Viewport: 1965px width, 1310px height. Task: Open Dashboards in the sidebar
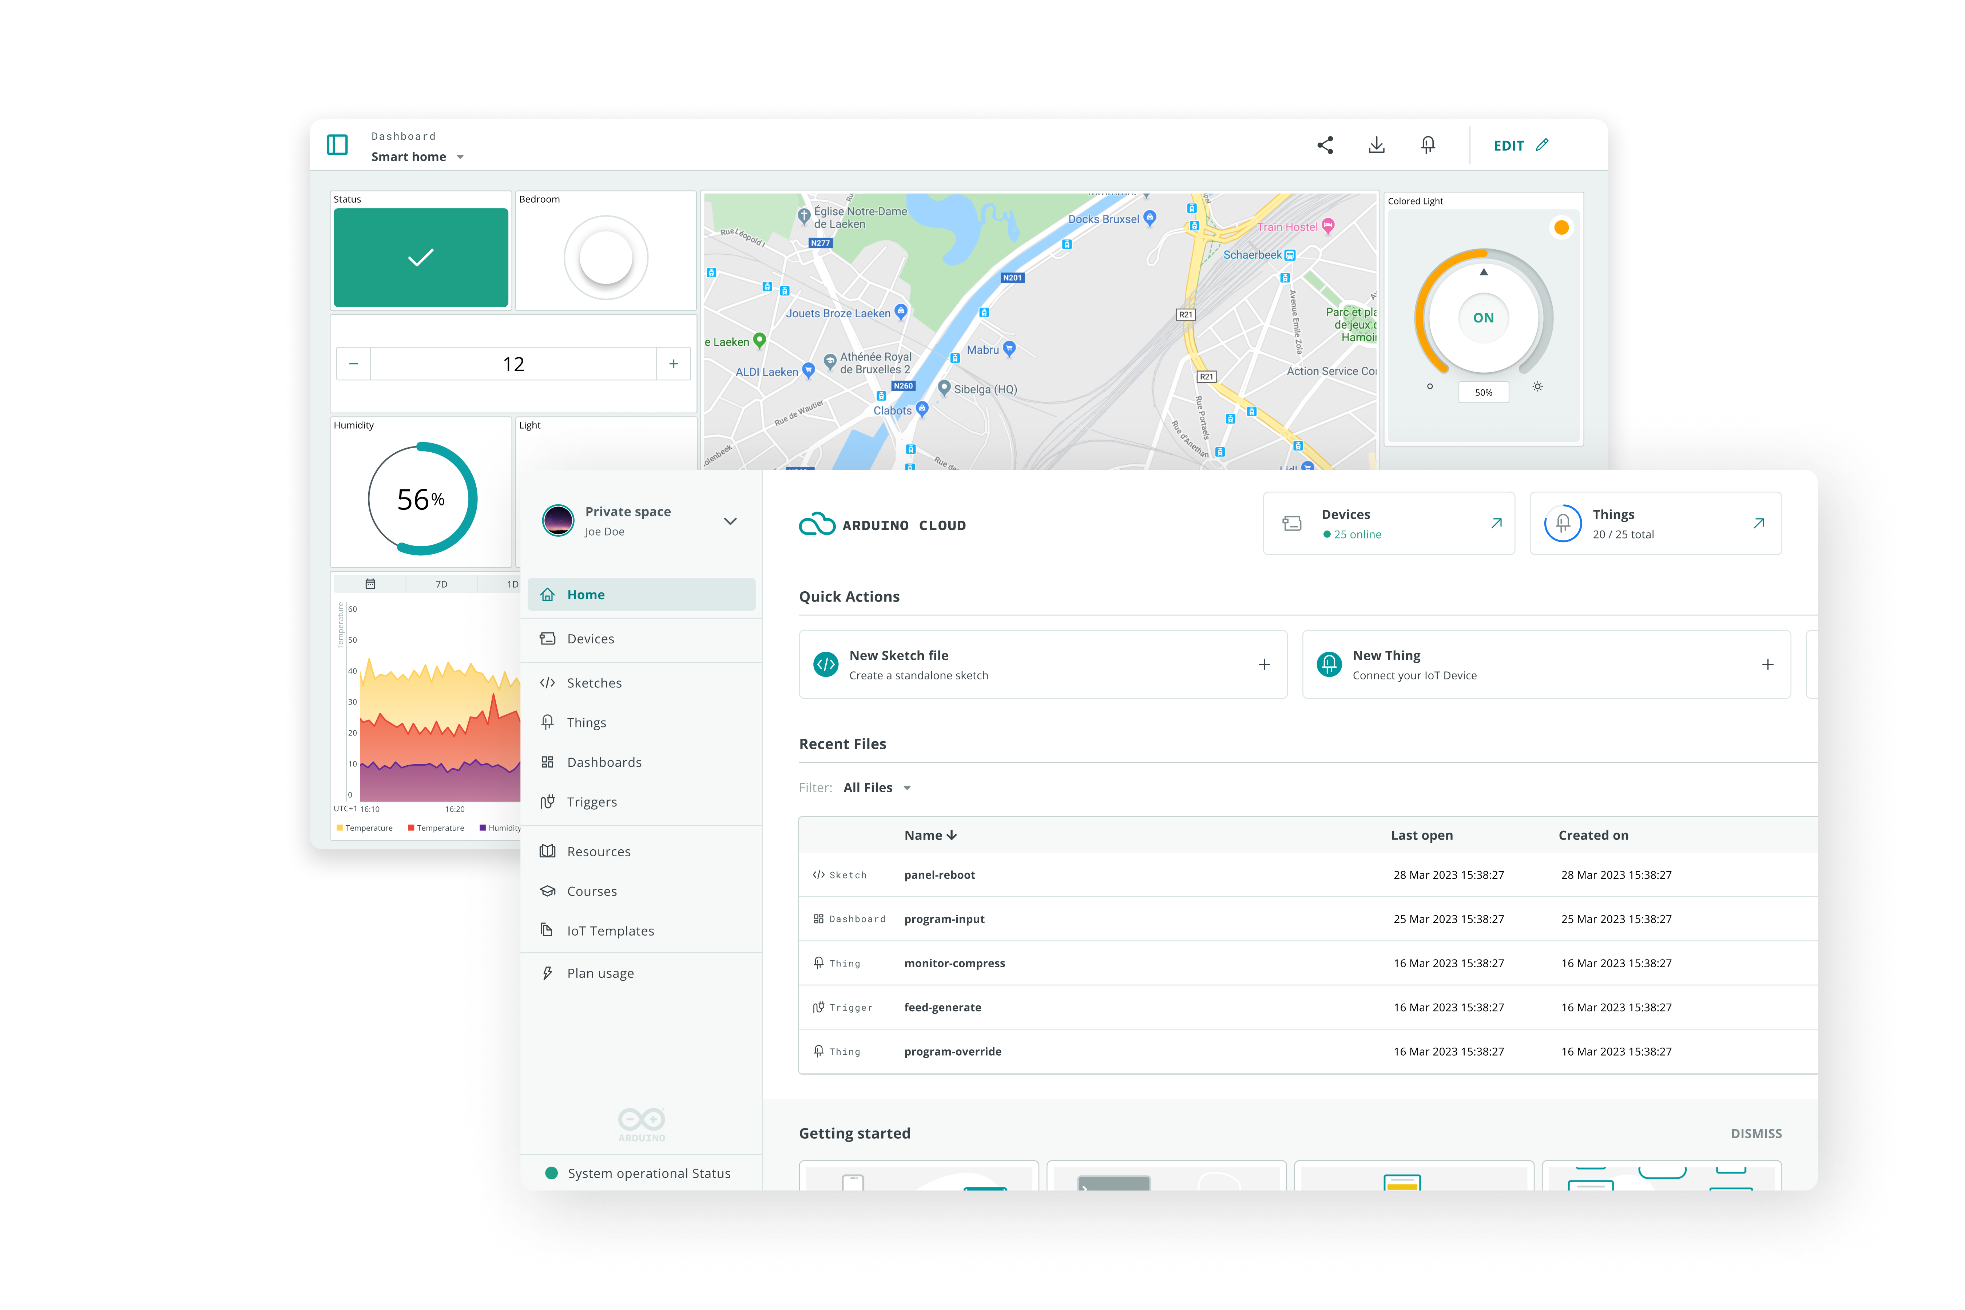[x=642, y=762]
